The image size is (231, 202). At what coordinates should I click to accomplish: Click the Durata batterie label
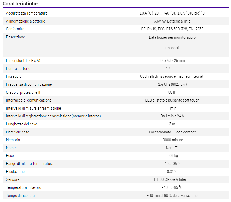click(18, 69)
